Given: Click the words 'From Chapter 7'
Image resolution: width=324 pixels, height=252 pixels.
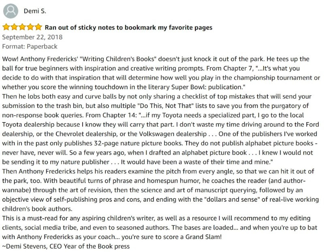Looking at the screenshot, I should pyautogui.click(x=230, y=68).
